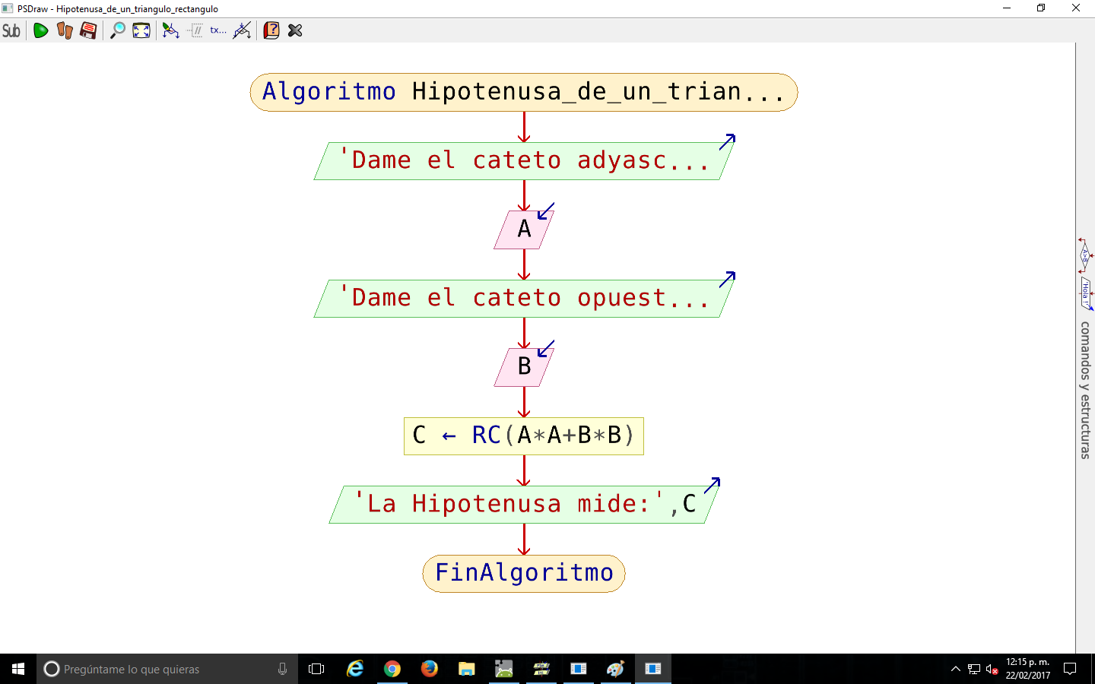Click the Windows Start button

click(17, 669)
